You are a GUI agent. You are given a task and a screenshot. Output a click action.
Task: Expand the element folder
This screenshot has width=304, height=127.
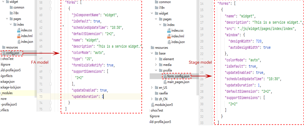click(x=156, y=59)
